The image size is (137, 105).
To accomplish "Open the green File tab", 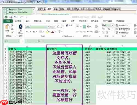I will [8, 21].
